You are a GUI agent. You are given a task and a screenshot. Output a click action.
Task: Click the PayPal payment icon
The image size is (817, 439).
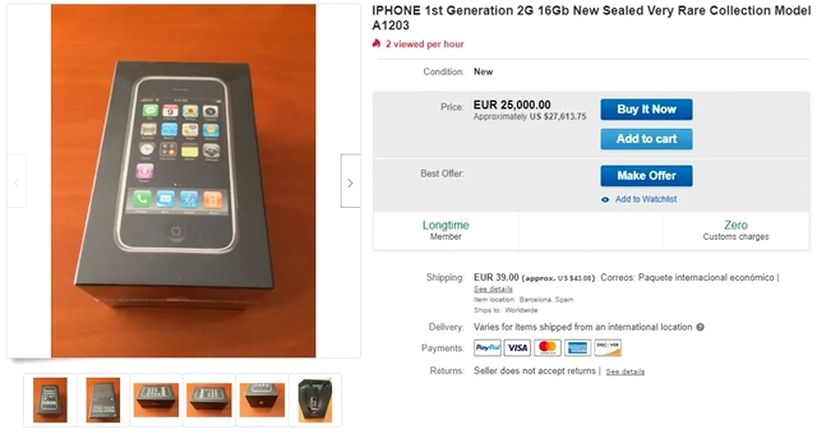488,348
